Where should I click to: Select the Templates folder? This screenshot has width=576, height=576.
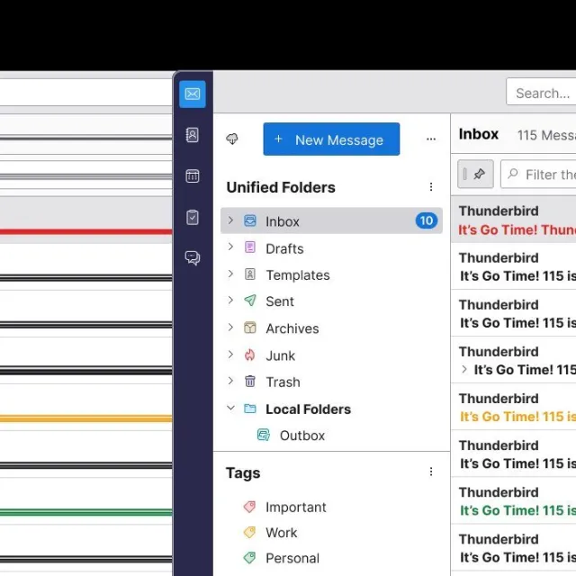(x=331, y=274)
